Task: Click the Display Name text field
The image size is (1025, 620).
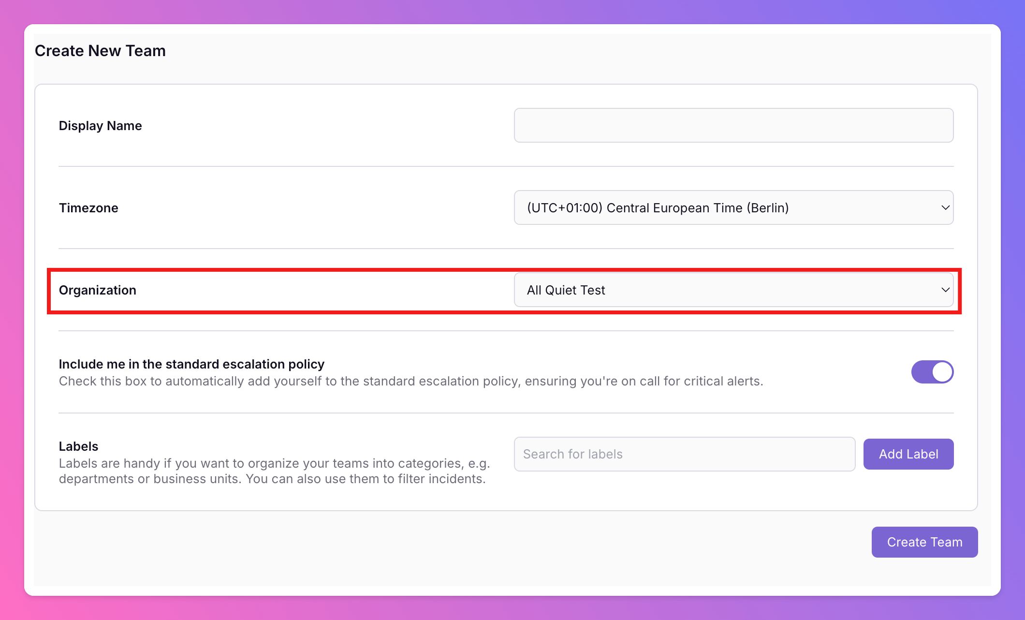Action: (733, 125)
